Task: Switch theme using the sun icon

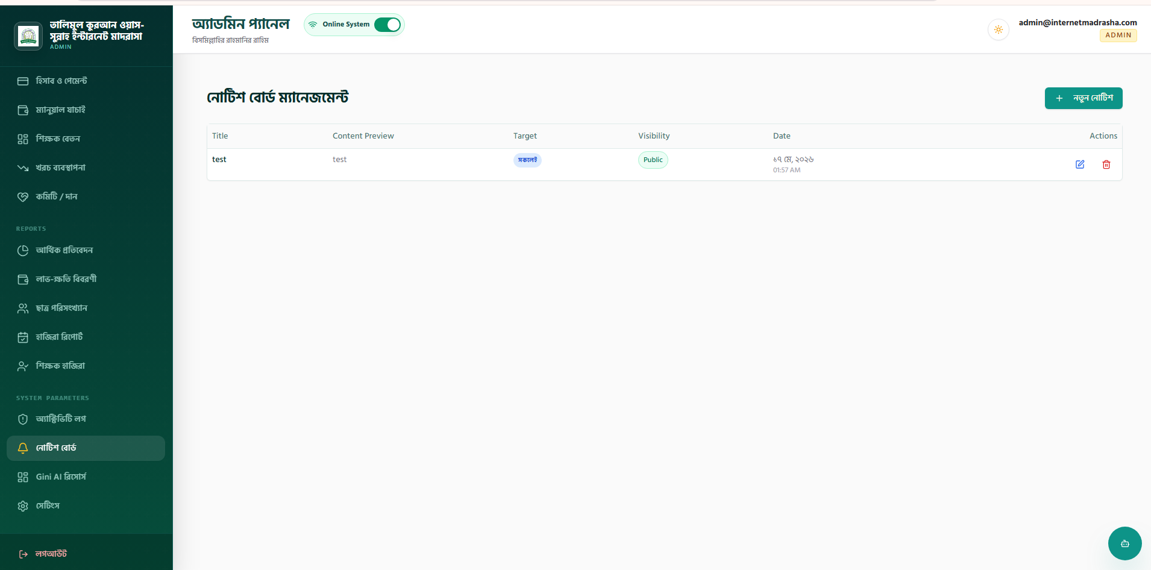Action: pos(999,30)
